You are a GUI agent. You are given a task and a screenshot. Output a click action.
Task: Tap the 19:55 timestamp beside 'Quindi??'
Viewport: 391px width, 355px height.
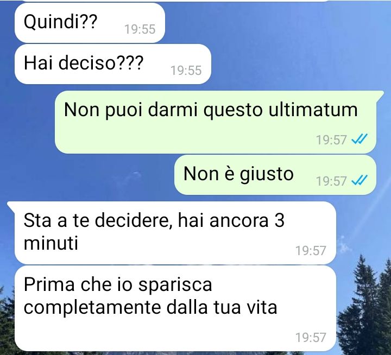[140, 29]
